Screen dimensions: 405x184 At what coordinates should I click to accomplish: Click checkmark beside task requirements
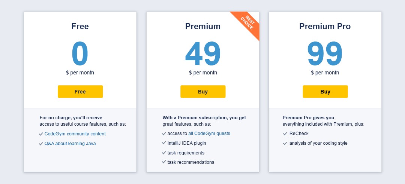164,153
